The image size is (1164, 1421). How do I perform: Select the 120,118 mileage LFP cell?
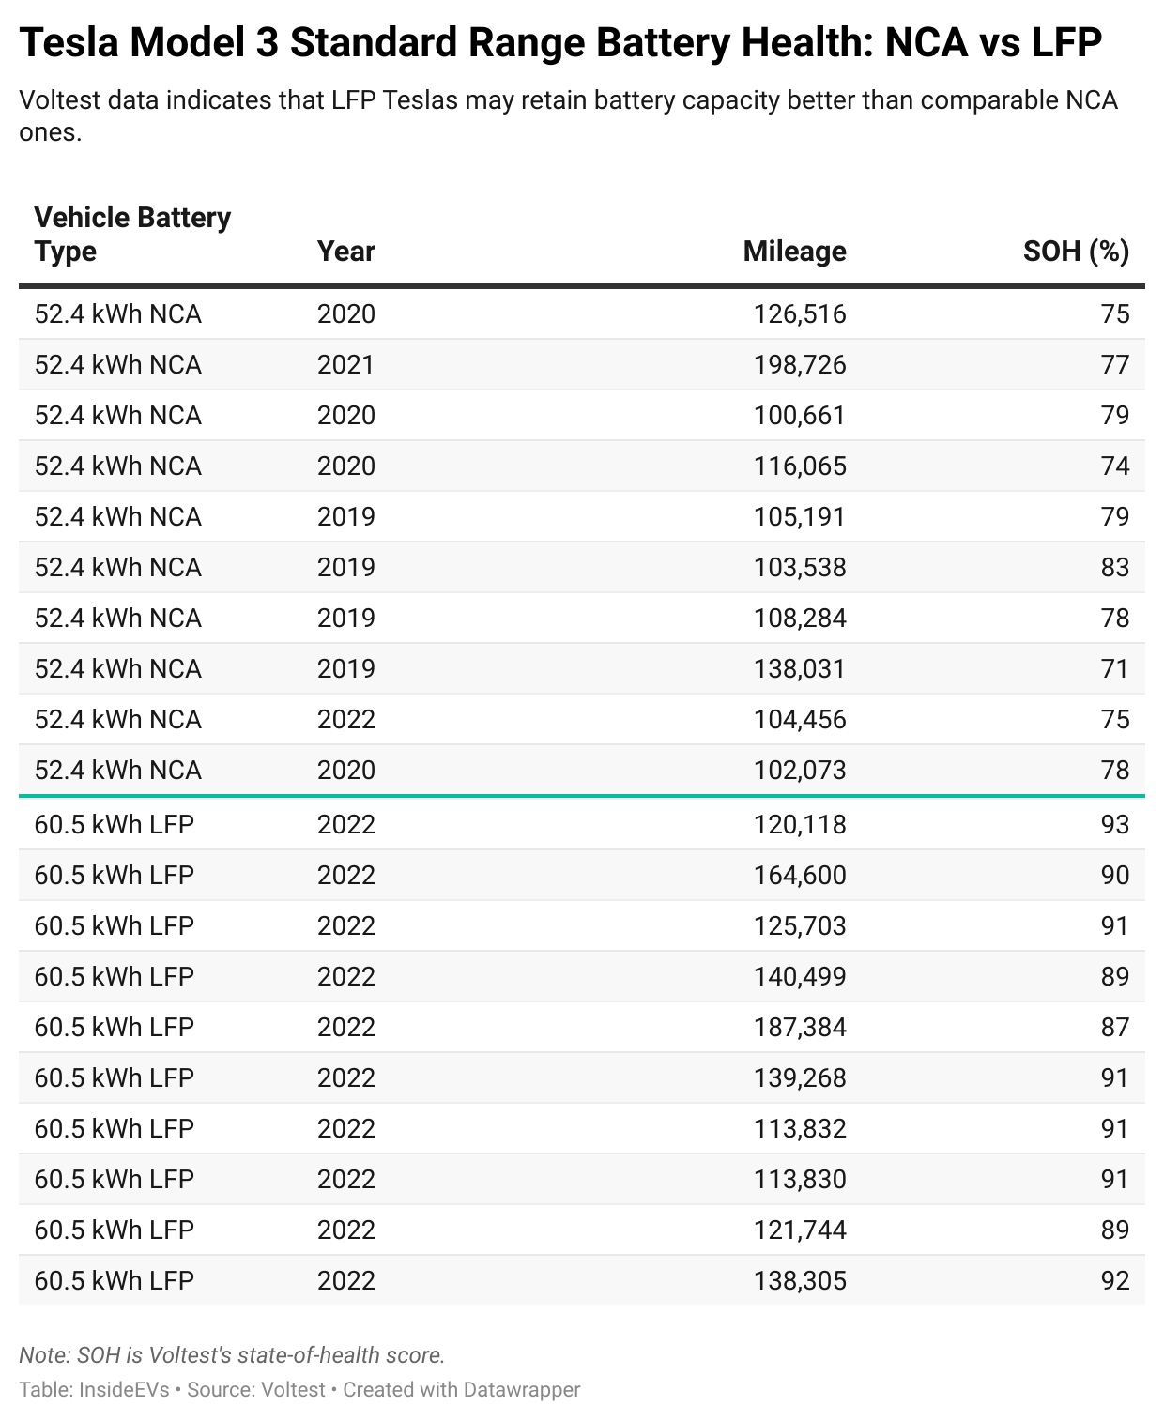[x=800, y=824]
